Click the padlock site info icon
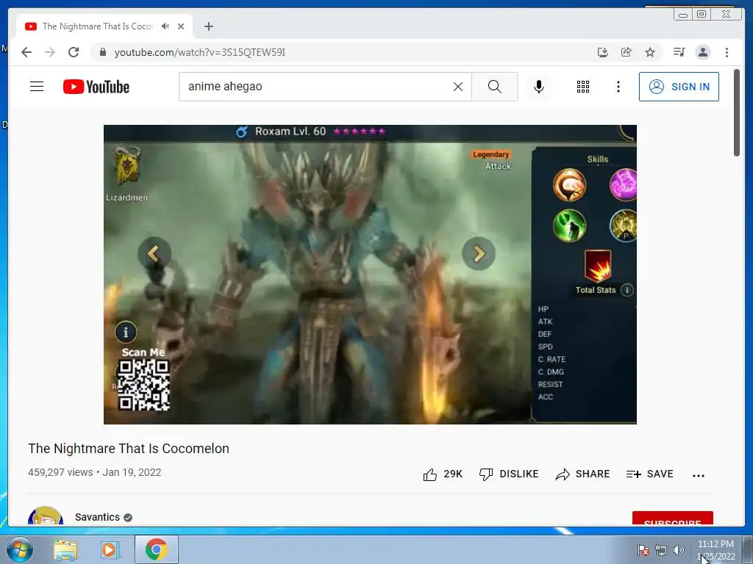 [x=102, y=52]
